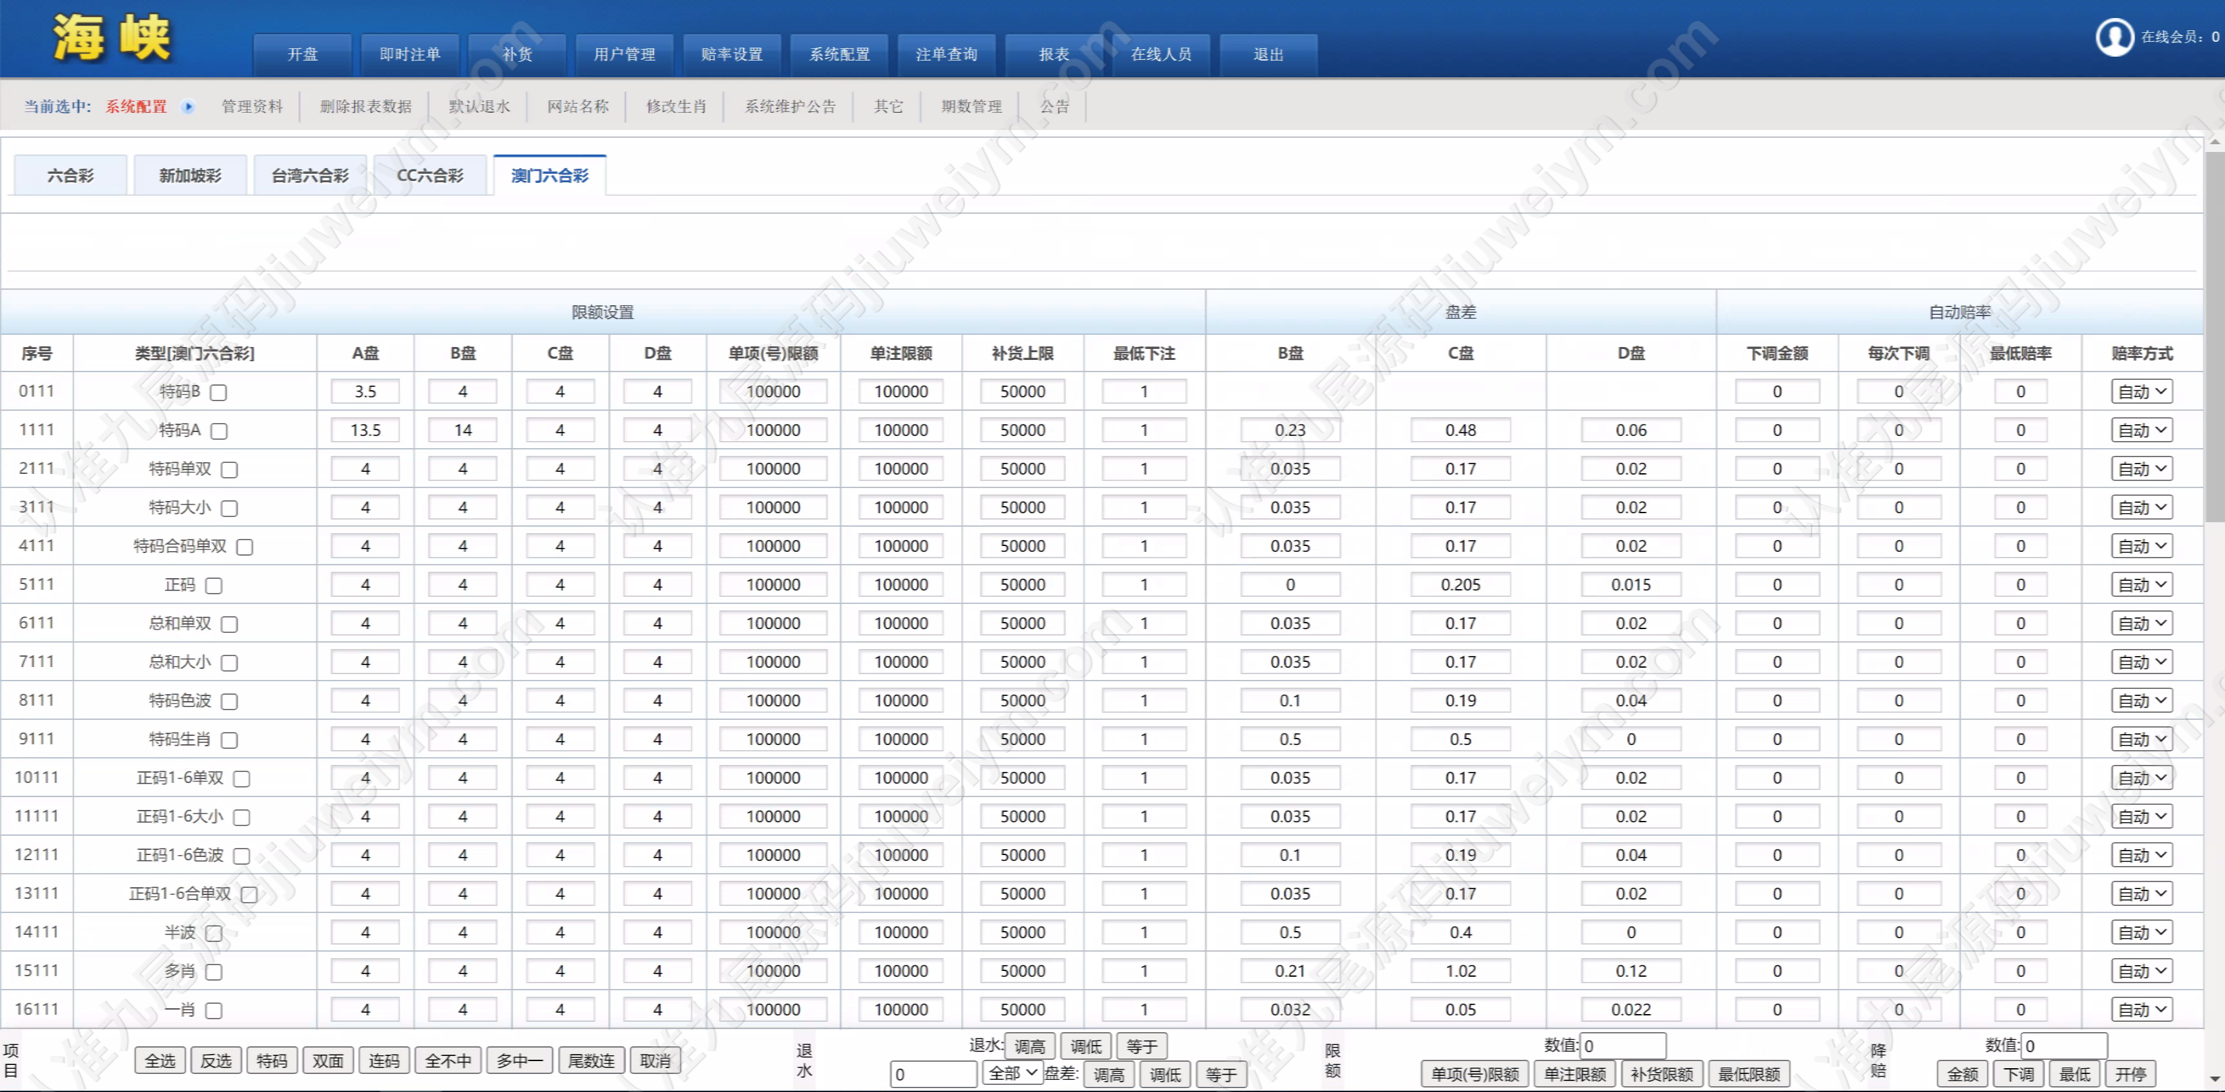Screen dimensions: 2225x1092
Task: Click the 尾数连 button
Action: coord(591,1061)
